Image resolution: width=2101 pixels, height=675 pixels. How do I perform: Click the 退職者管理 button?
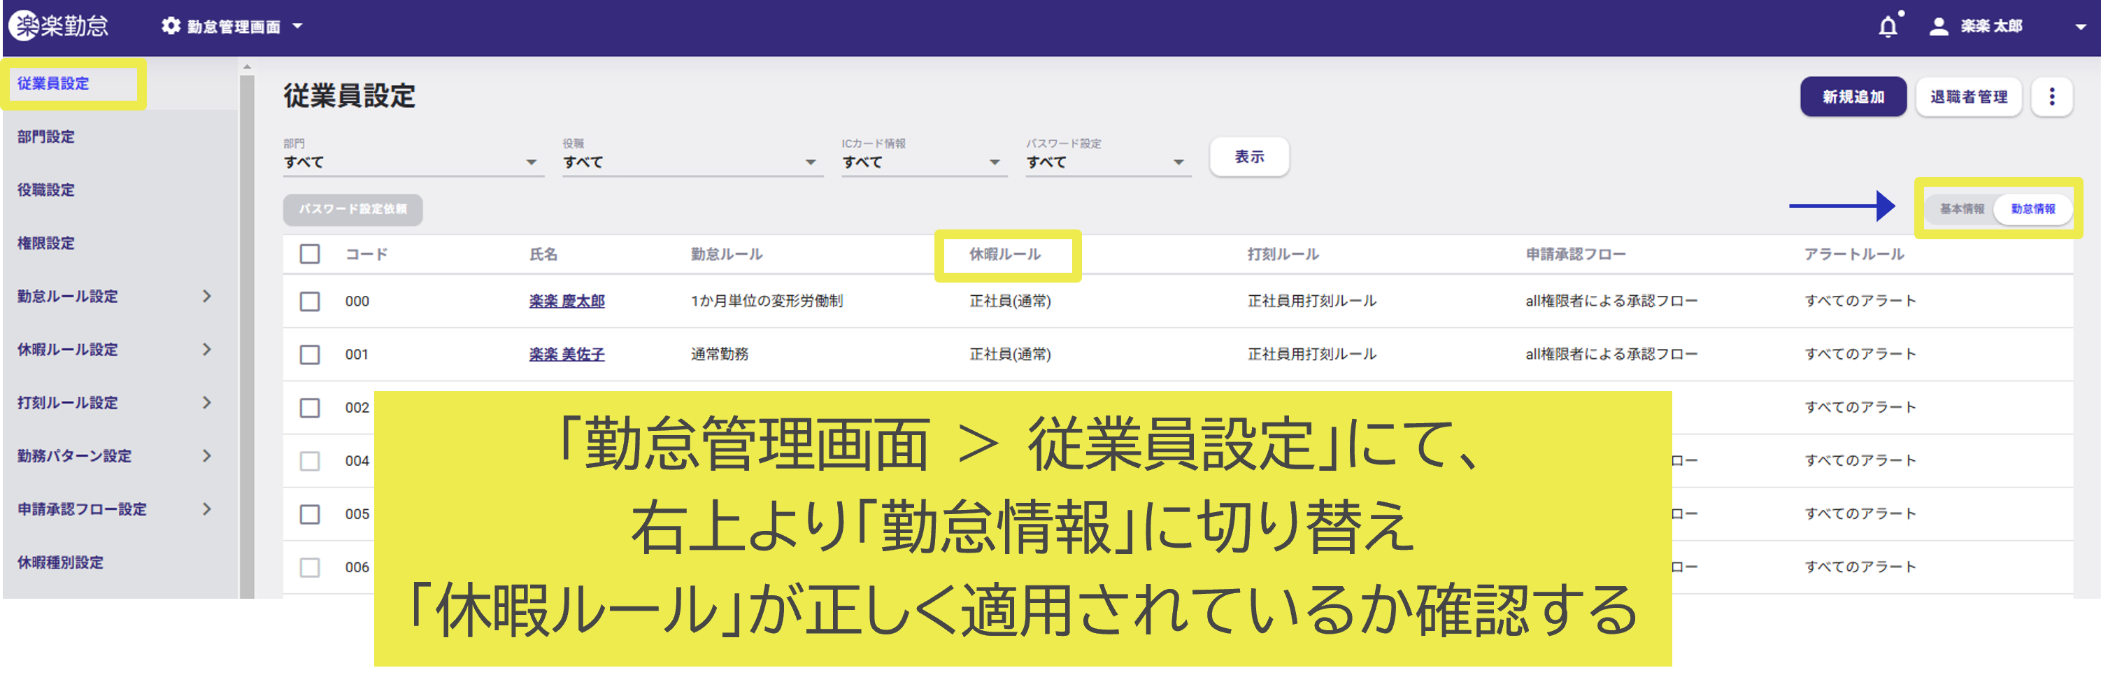pyautogui.click(x=1968, y=97)
